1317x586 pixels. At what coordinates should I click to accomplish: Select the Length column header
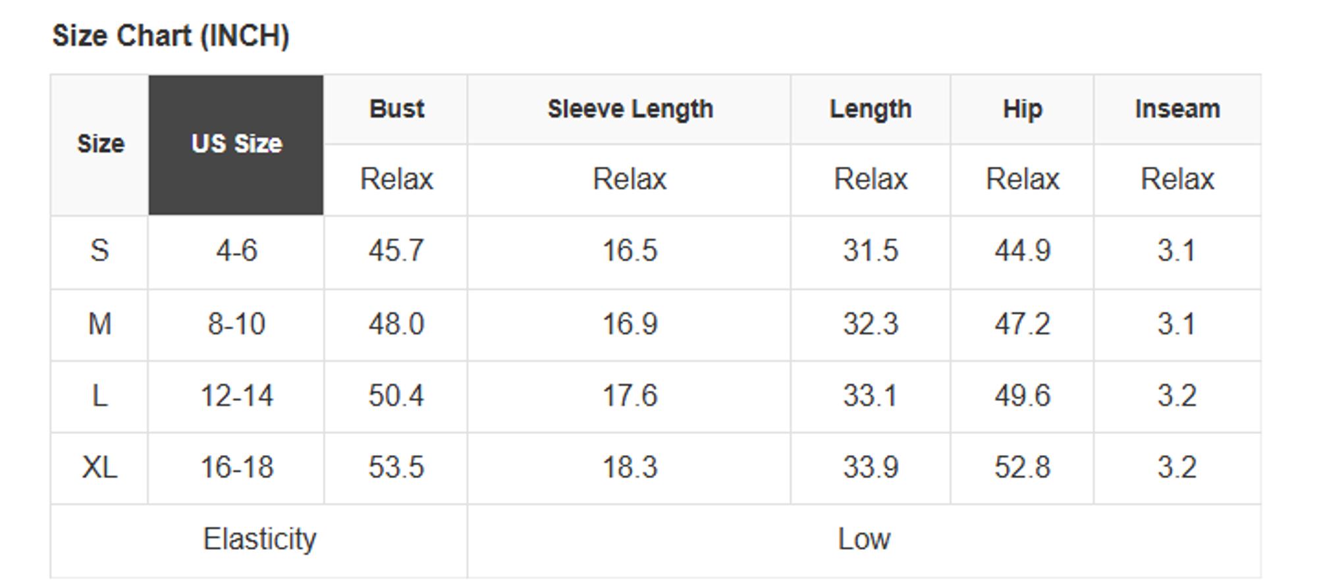pyautogui.click(x=870, y=109)
